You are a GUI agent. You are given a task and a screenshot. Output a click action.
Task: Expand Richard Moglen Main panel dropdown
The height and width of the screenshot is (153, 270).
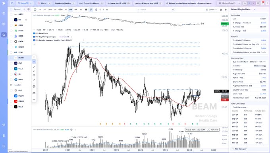click(255, 9)
